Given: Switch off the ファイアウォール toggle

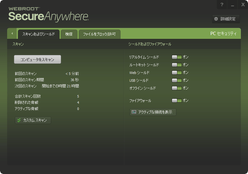Looking at the screenshot, I should coord(177,100).
